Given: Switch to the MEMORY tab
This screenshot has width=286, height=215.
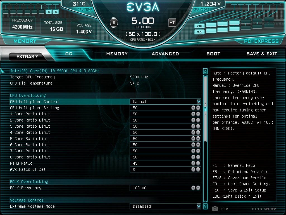Looking at the screenshot, I should [117, 54].
